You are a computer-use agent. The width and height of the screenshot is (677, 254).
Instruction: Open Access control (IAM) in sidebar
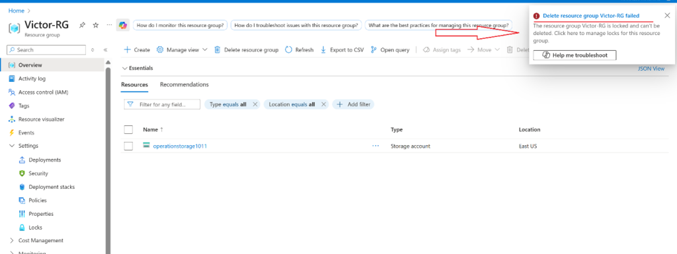[x=43, y=92]
